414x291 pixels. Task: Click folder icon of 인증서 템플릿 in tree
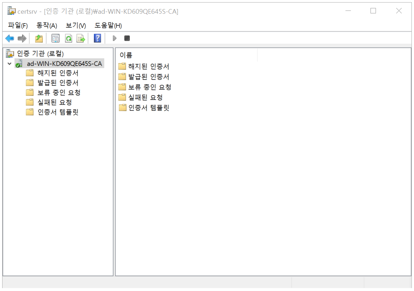click(x=30, y=112)
